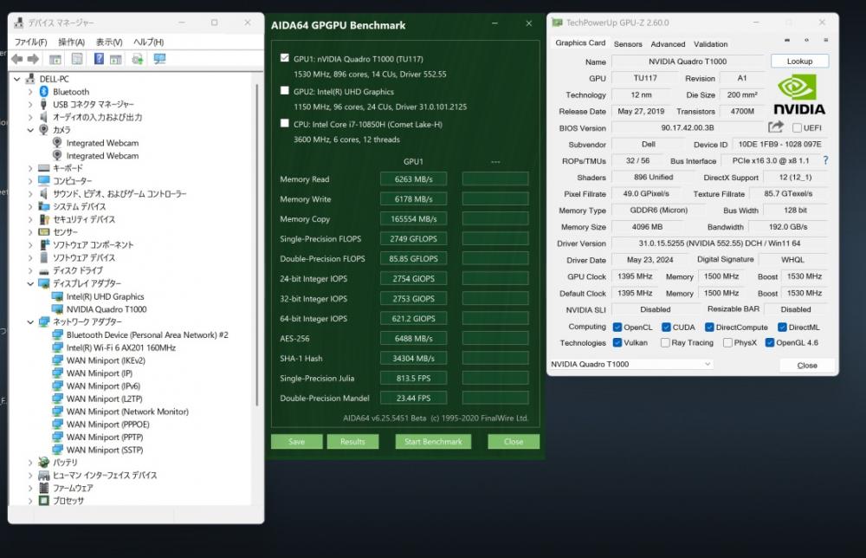Viewport: 866px width, 558px height.
Task: Click the Device Manager tree vertical scrollbar
Action: click(256, 244)
